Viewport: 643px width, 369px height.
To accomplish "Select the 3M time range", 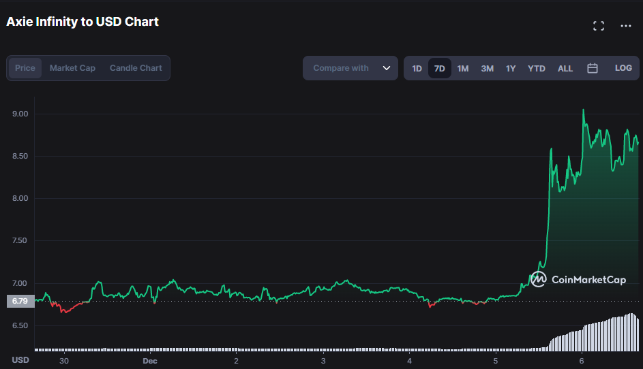I will coord(487,68).
